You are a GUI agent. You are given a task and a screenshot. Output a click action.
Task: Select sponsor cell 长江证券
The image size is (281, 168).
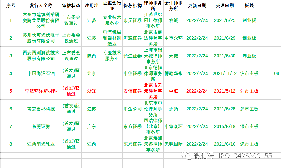[133, 56]
